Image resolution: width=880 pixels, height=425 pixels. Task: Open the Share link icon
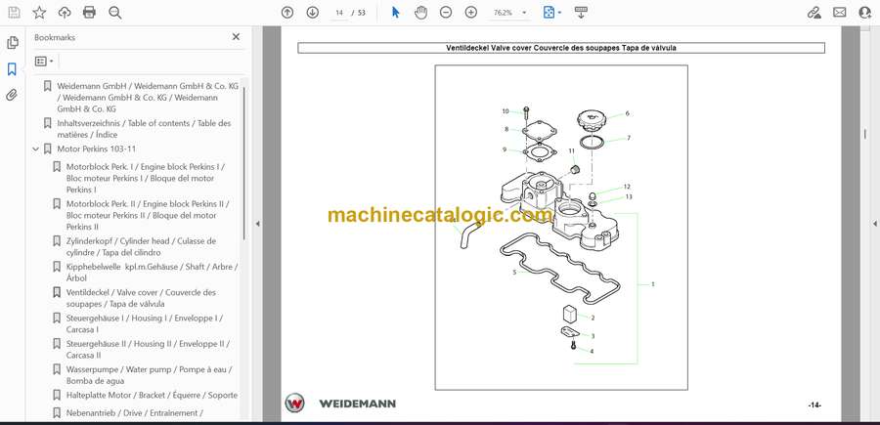(814, 13)
